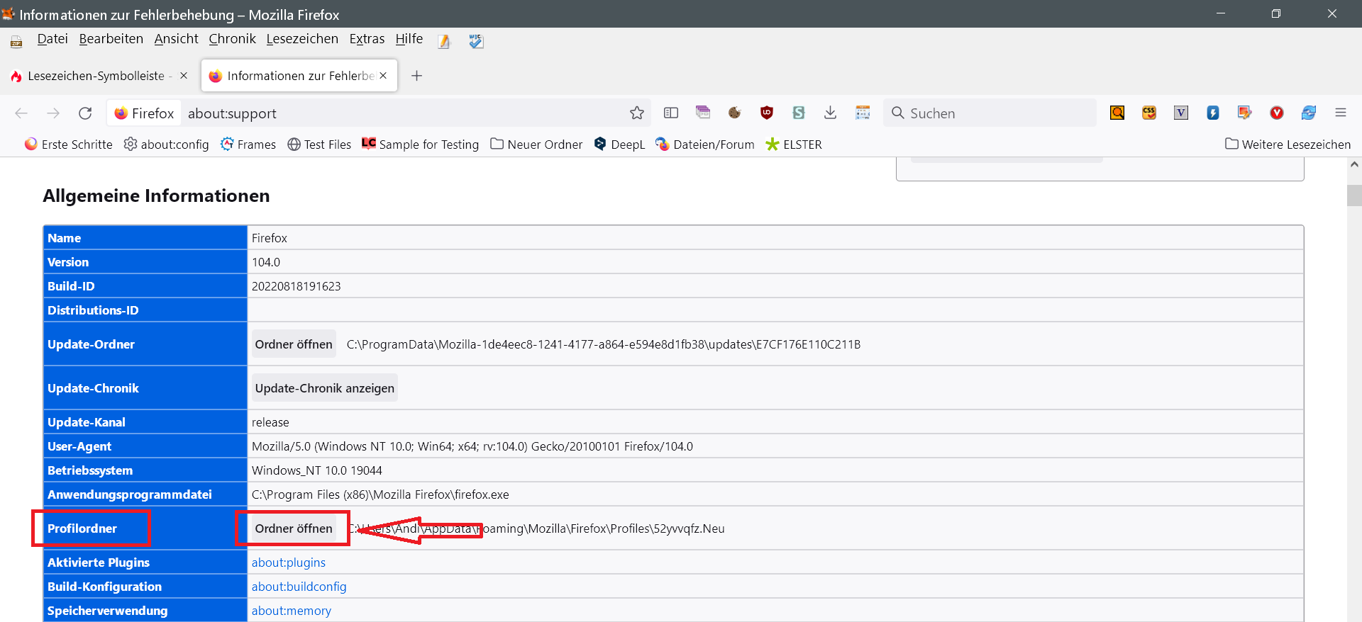Screen dimensions: 1362x622
Task: Click Ordner öffnen in the Profilordner row
Action: point(293,528)
